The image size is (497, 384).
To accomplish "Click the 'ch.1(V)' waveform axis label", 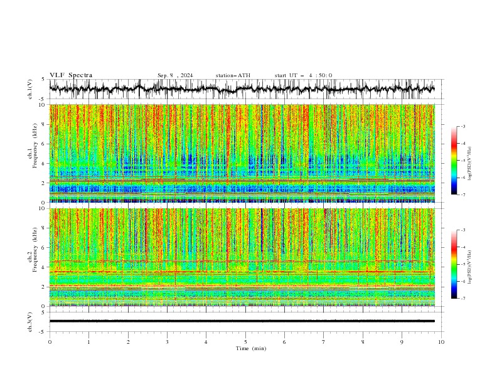I will (30, 89).
